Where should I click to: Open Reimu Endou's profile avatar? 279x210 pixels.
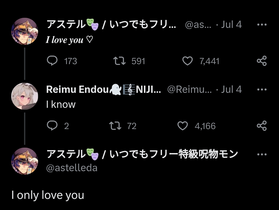(x=25, y=96)
